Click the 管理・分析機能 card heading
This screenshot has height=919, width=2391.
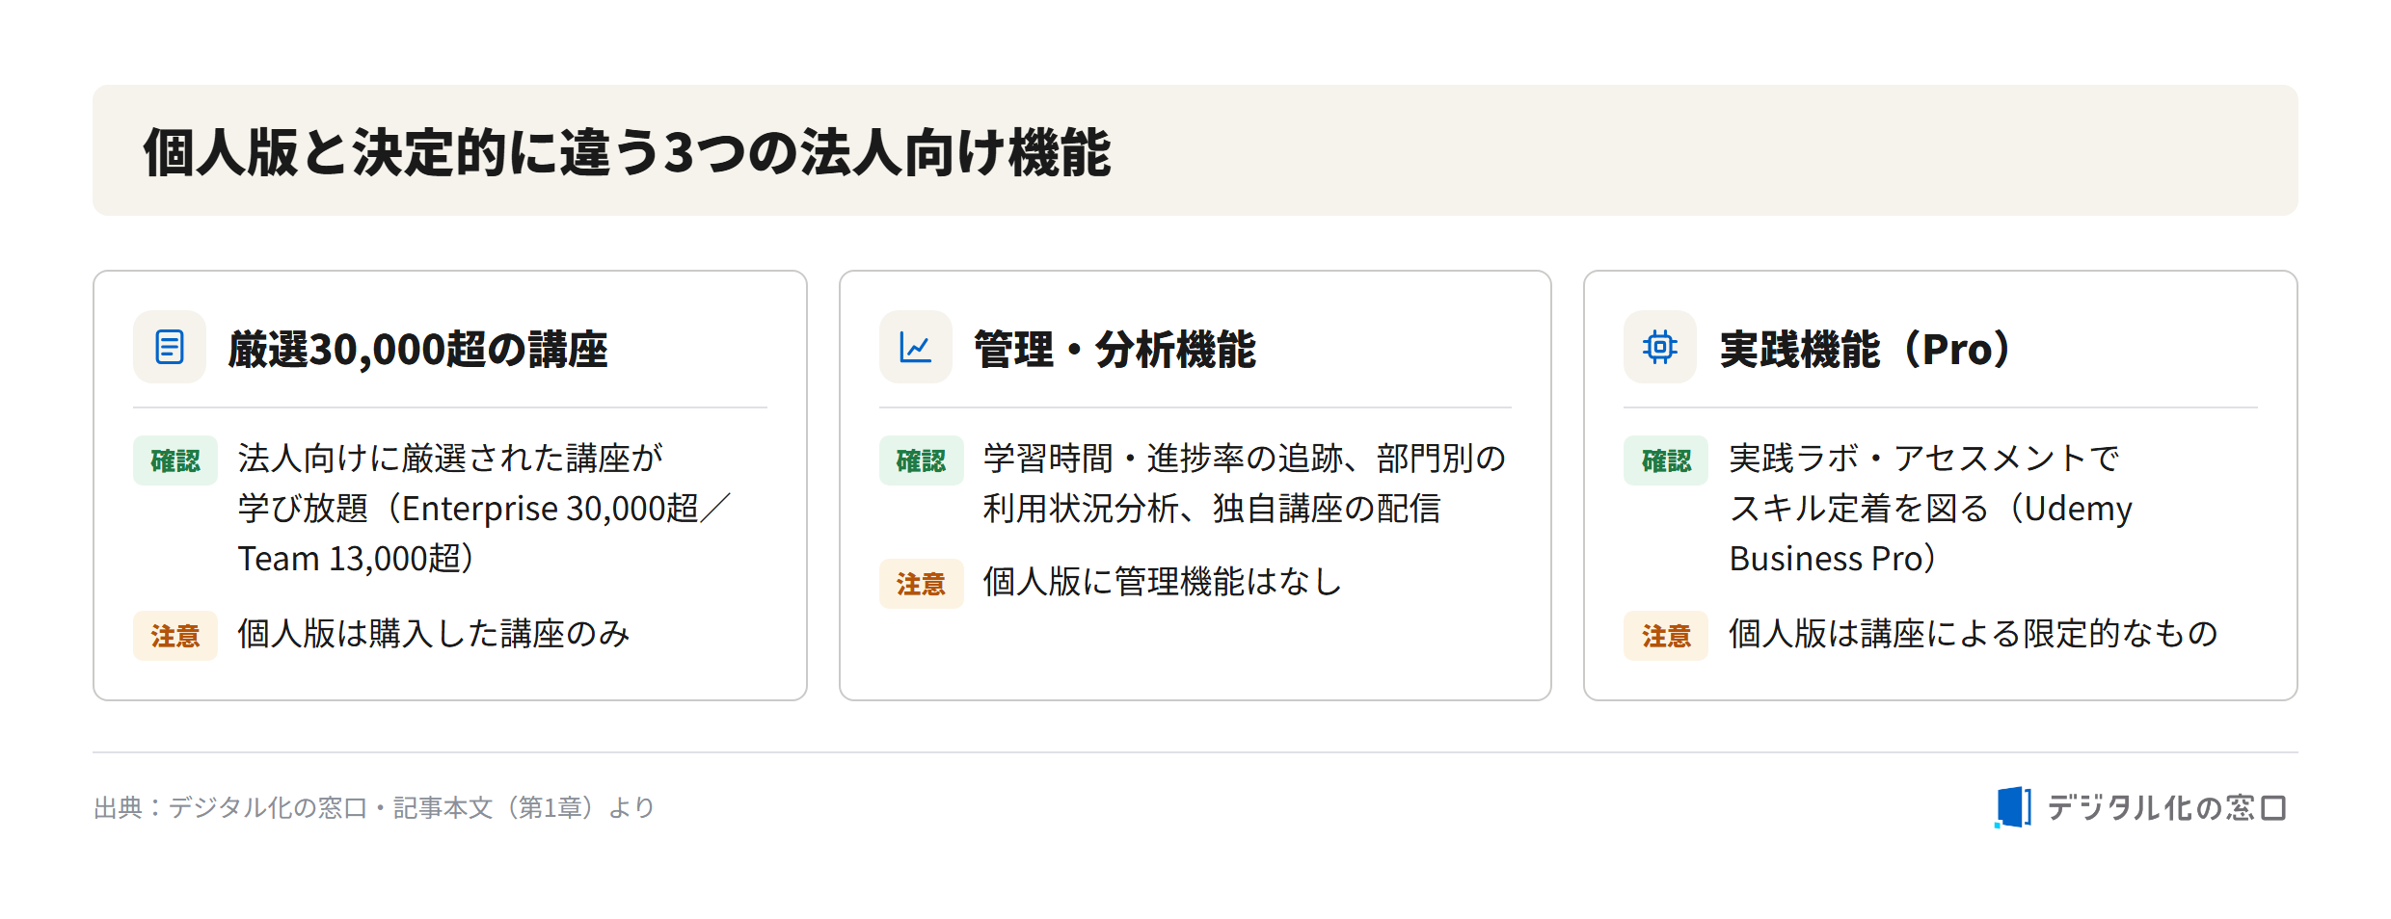coord(1115,349)
